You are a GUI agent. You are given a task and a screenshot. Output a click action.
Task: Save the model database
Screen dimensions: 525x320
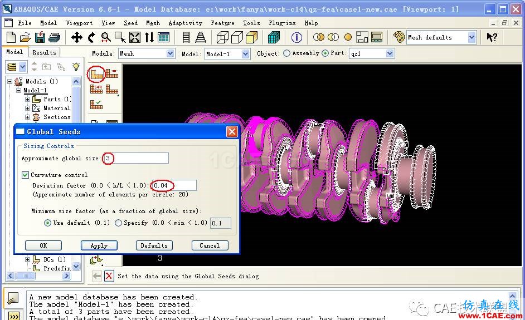click(40, 37)
